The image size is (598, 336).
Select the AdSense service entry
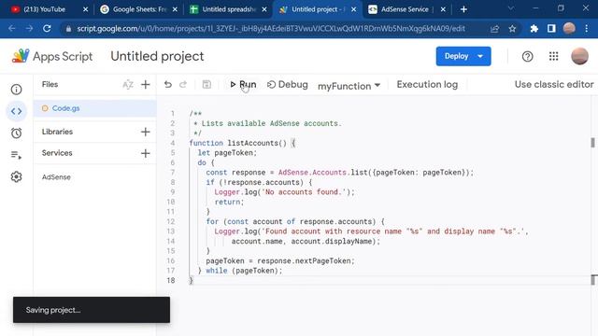click(56, 177)
